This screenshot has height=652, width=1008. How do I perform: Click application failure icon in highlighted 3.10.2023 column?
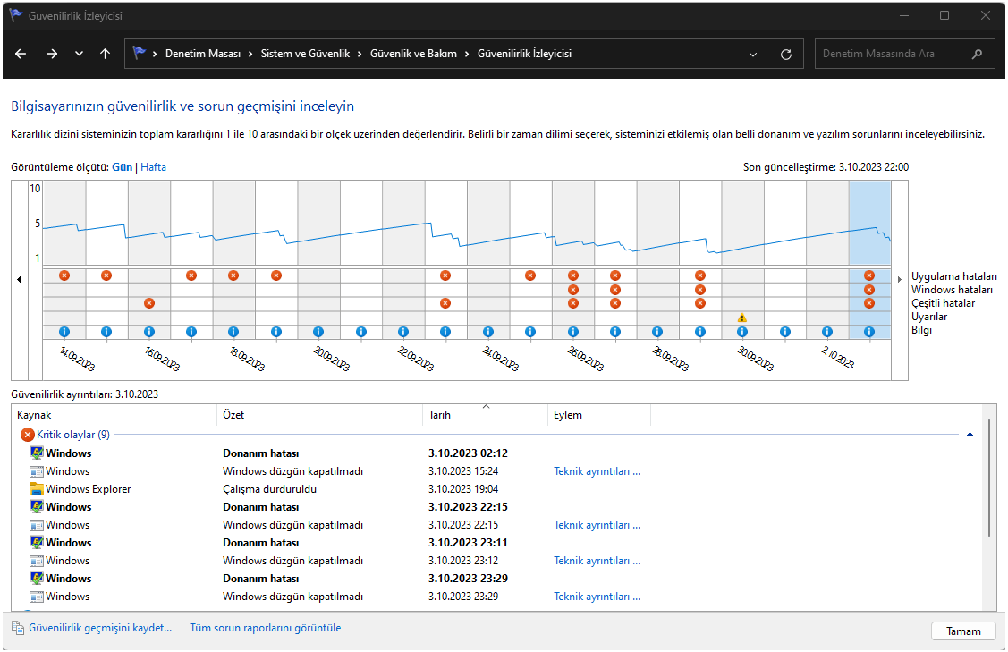click(x=869, y=275)
